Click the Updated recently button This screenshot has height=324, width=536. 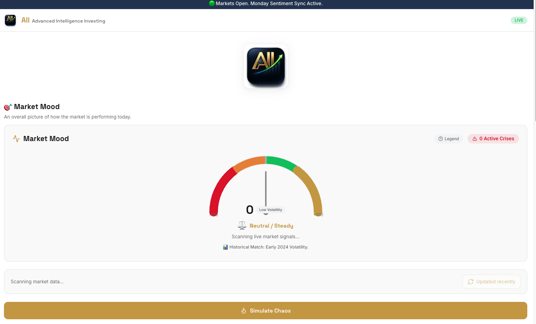491,282
